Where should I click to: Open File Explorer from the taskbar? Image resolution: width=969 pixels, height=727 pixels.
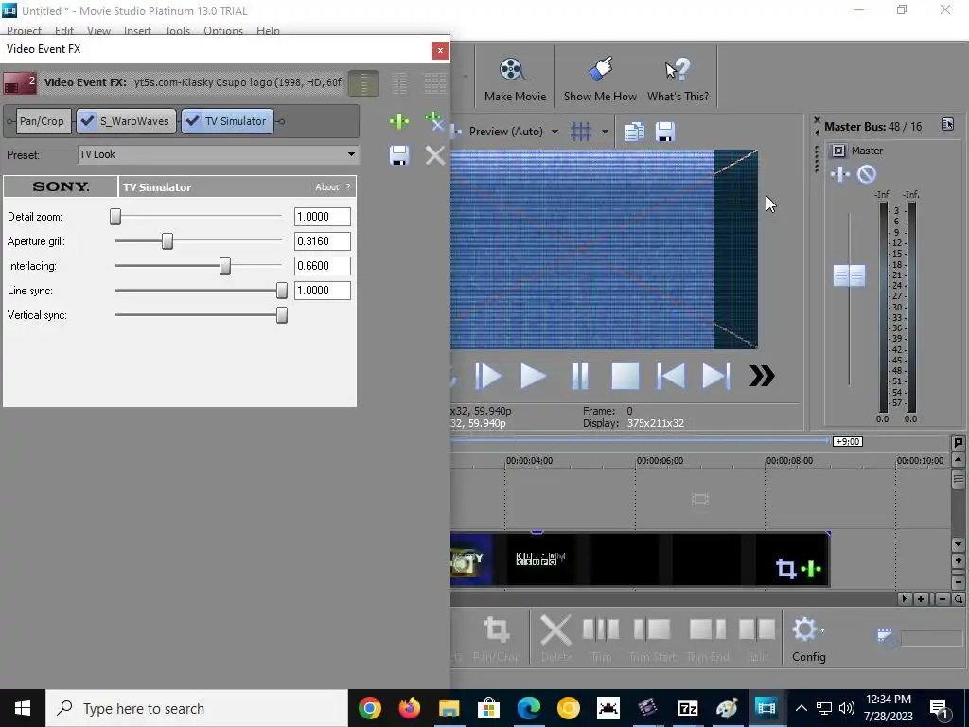coord(449,708)
